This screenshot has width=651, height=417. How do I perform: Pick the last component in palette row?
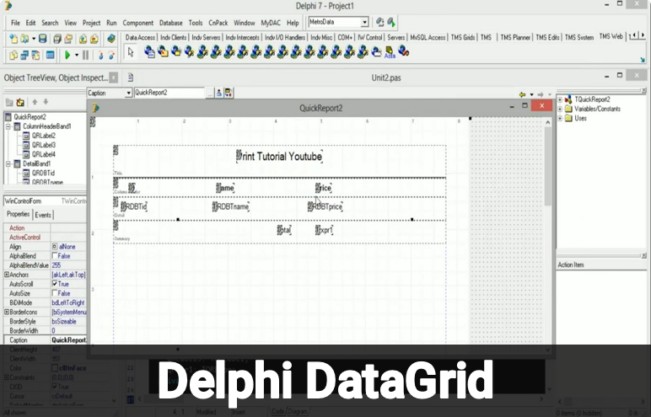tap(403, 51)
